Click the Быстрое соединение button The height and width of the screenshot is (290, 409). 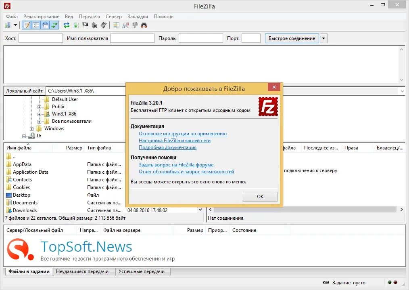292,38
